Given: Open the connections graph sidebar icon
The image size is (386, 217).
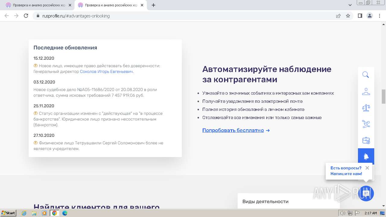Looking at the screenshot, I should coord(366,124).
